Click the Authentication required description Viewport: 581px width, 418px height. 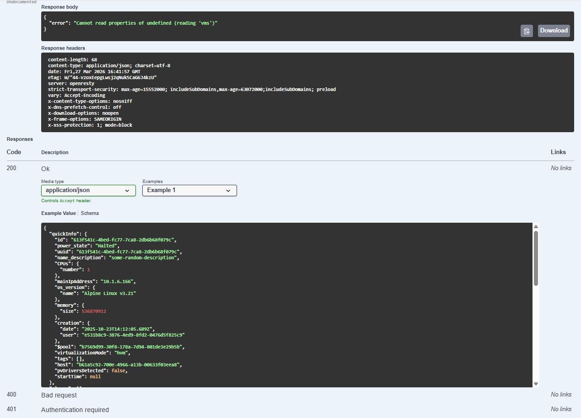point(75,410)
